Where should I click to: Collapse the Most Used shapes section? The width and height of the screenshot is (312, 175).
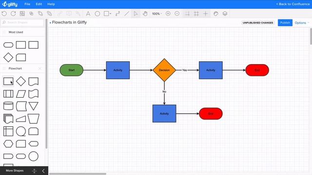tap(16, 32)
